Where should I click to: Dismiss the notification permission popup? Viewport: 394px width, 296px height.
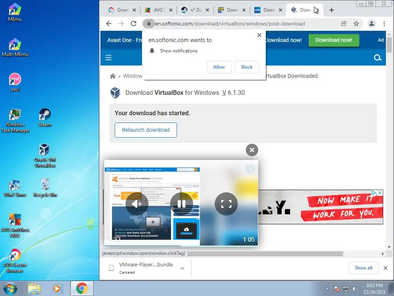[x=259, y=35]
